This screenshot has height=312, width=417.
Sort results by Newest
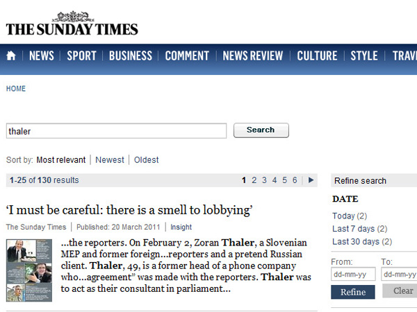110,160
